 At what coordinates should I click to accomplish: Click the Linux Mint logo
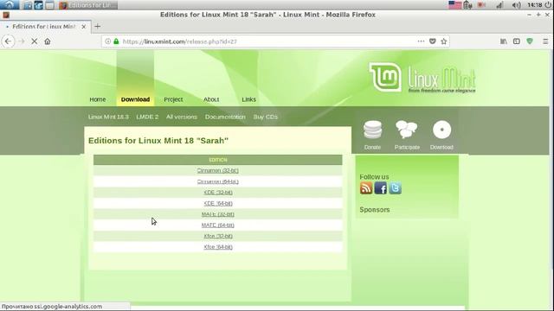[x=422, y=78]
